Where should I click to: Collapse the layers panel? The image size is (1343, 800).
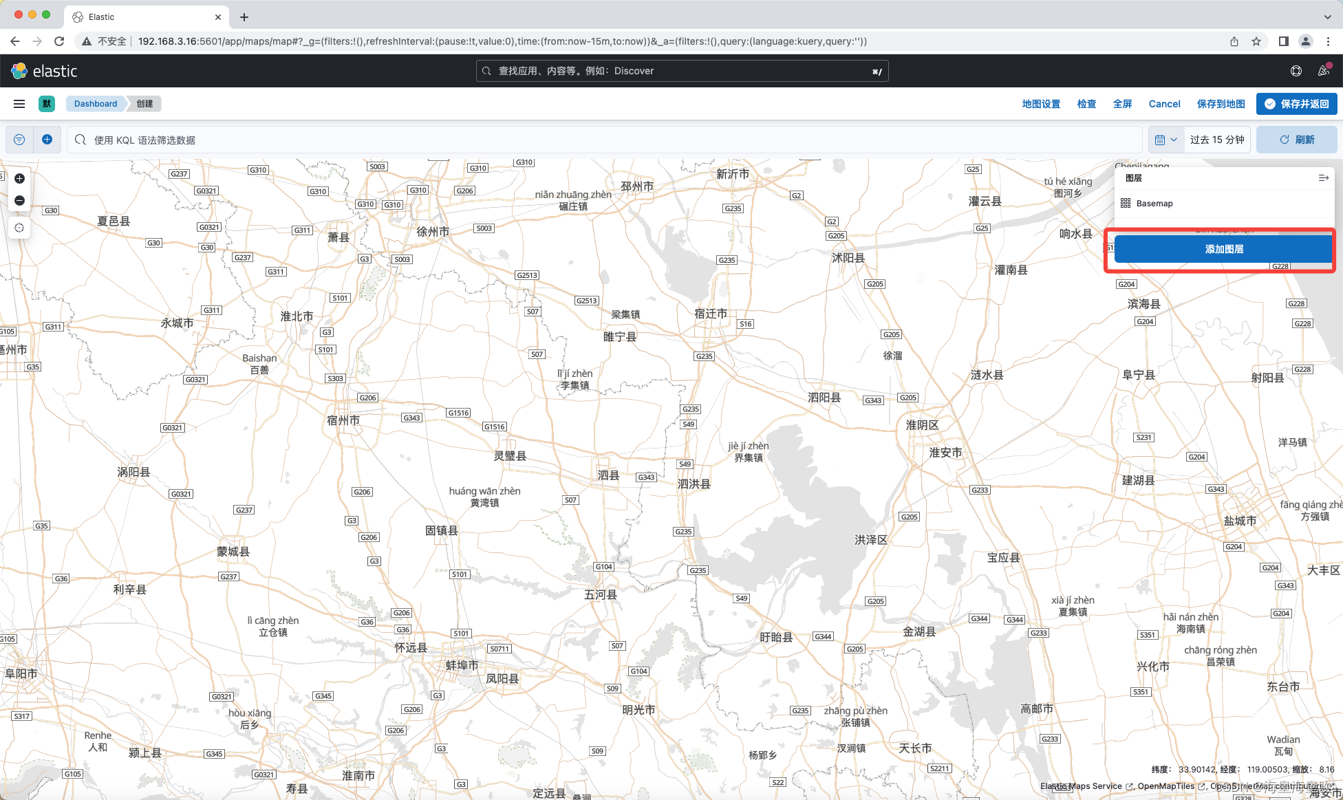tap(1323, 178)
